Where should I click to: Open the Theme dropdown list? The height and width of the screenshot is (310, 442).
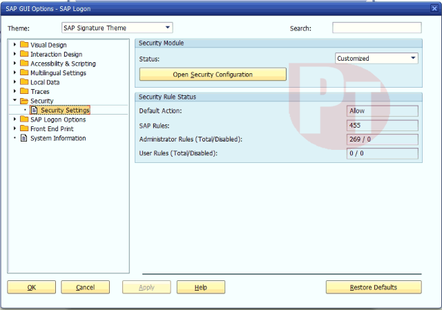point(167,28)
